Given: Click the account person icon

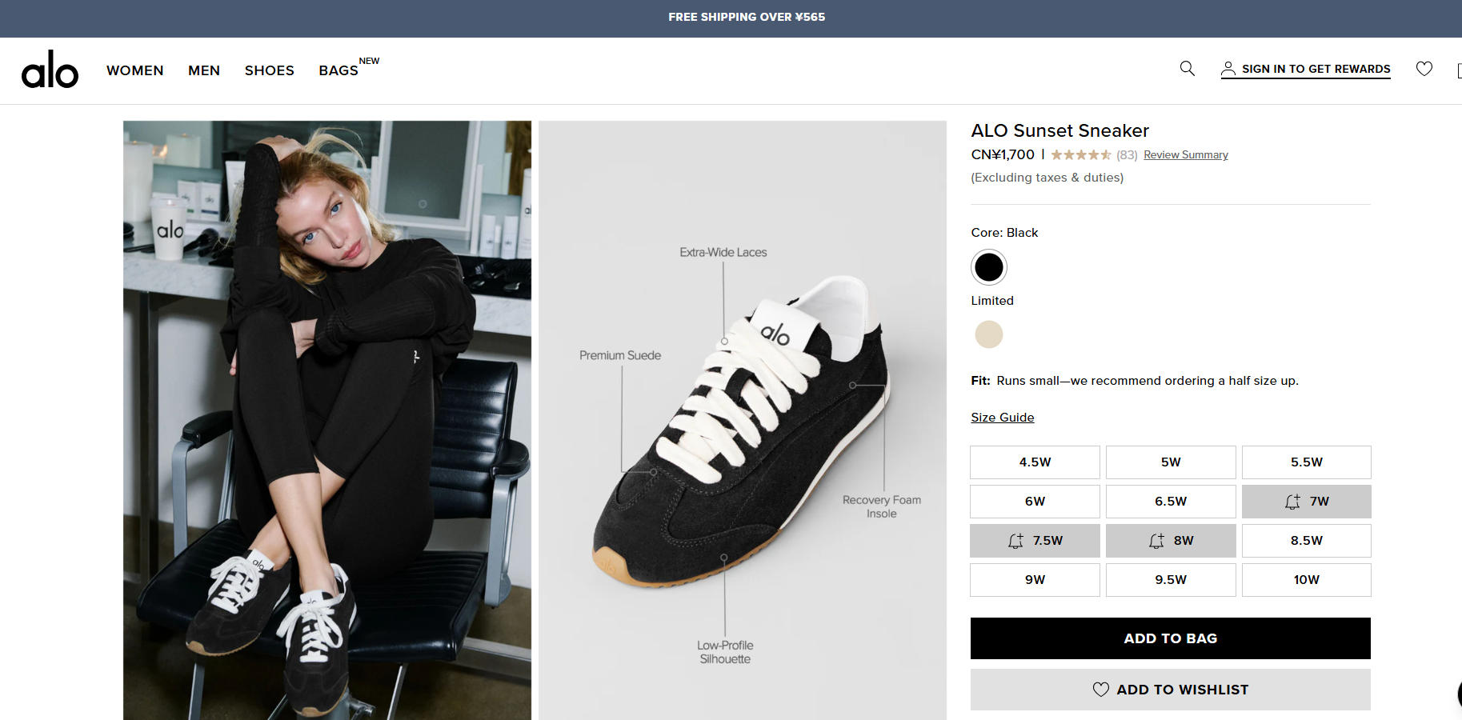Looking at the screenshot, I should click(1228, 69).
